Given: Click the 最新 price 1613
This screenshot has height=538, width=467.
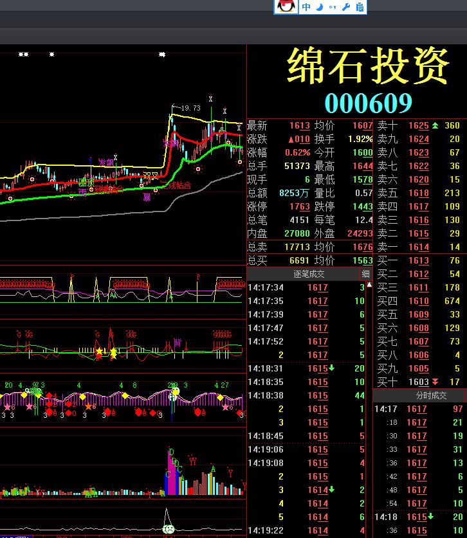Looking at the screenshot, I should click(299, 125).
